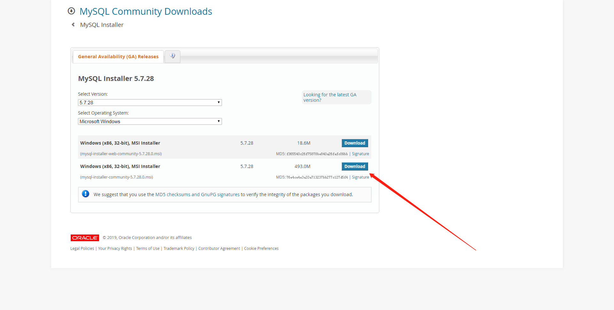This screenshot has width=614, height=310.
Task: Click the download circle icon beside page title
Action: pos(71,11)
